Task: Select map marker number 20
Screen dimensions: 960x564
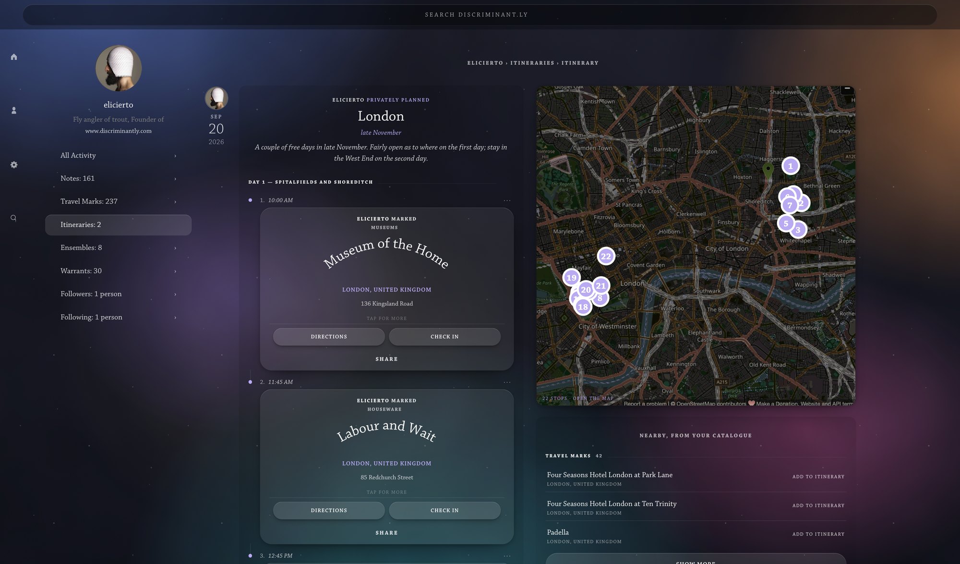Action: tap(586, 290)
